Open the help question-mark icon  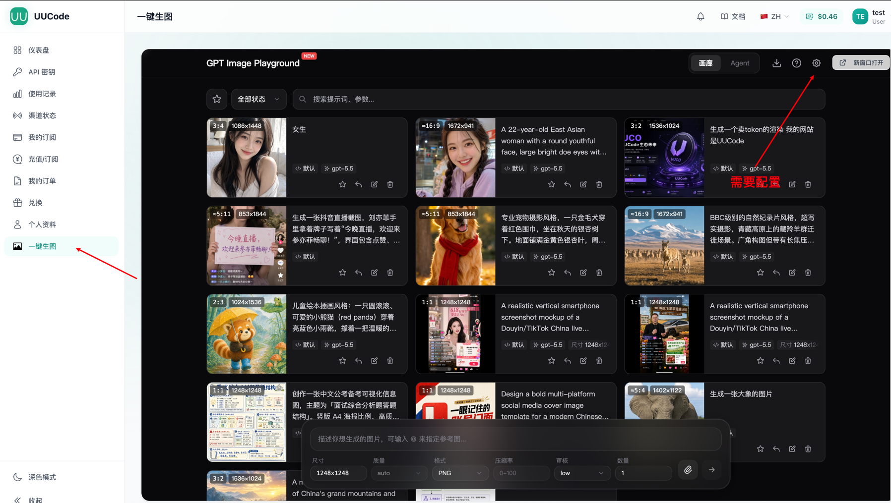(x=797, y=63)
